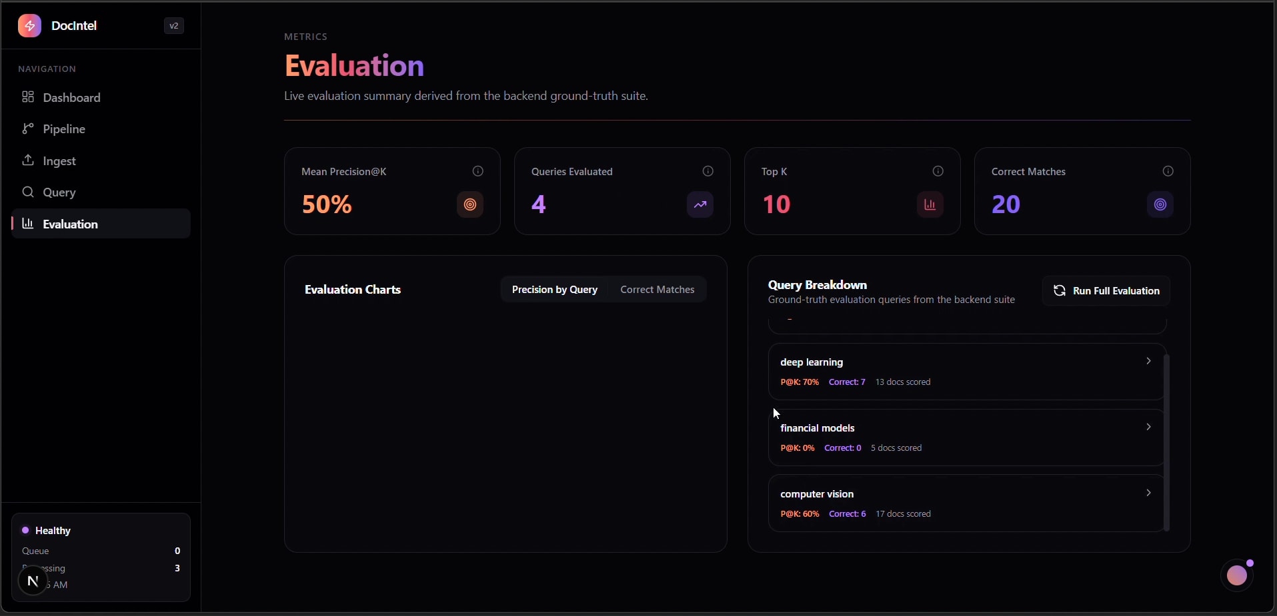
Task: Open the Query page from the sidebar
Action: pyautogui.click(x=59, y=192)
